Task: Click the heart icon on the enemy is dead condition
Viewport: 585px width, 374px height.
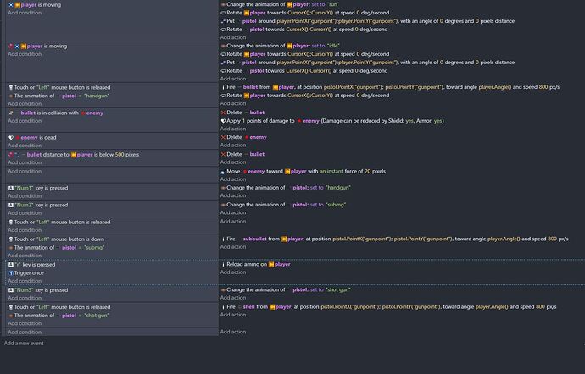Action: (10, 137)
